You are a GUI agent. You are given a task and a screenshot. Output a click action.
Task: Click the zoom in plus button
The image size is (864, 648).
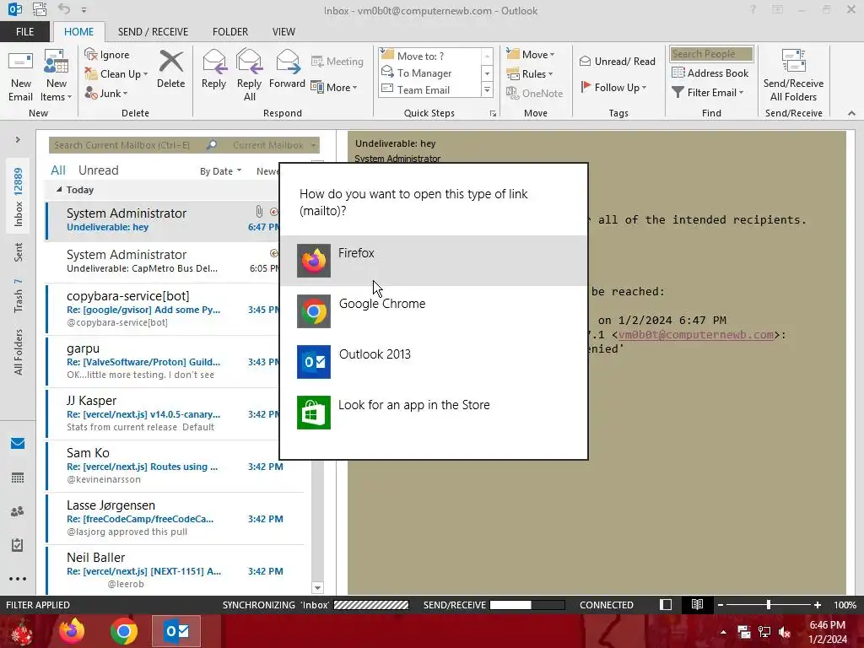coord(817,605)
